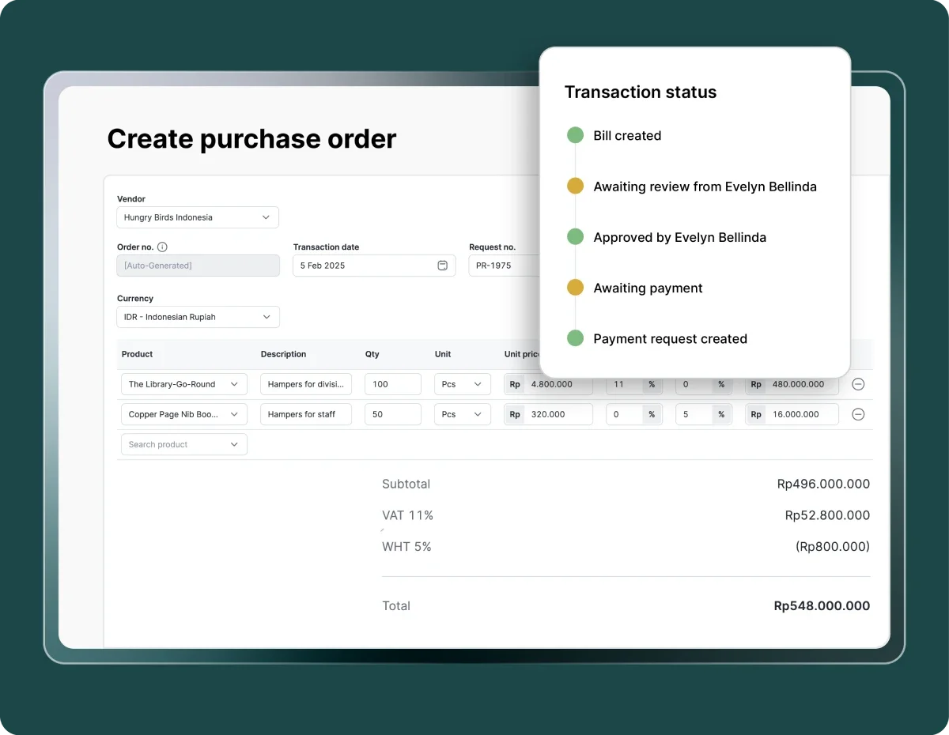This screenshot has width=949, height=735.
Task: Click the green Payment request created dot
Action: (575, 338)
